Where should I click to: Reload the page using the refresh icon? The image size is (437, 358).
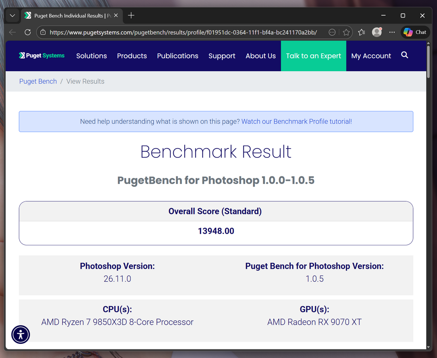coord(27,32)
